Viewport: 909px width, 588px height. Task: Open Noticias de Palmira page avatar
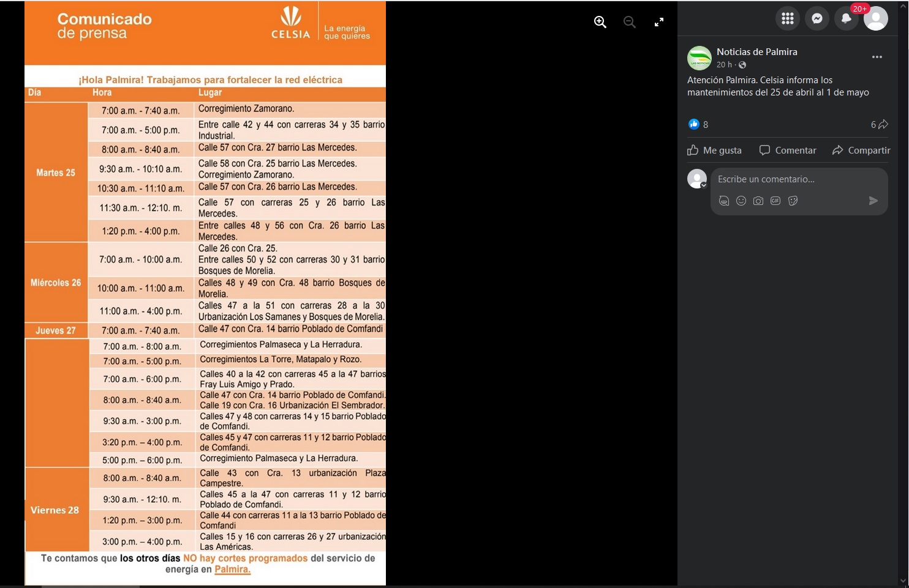[x=700, y=58]
